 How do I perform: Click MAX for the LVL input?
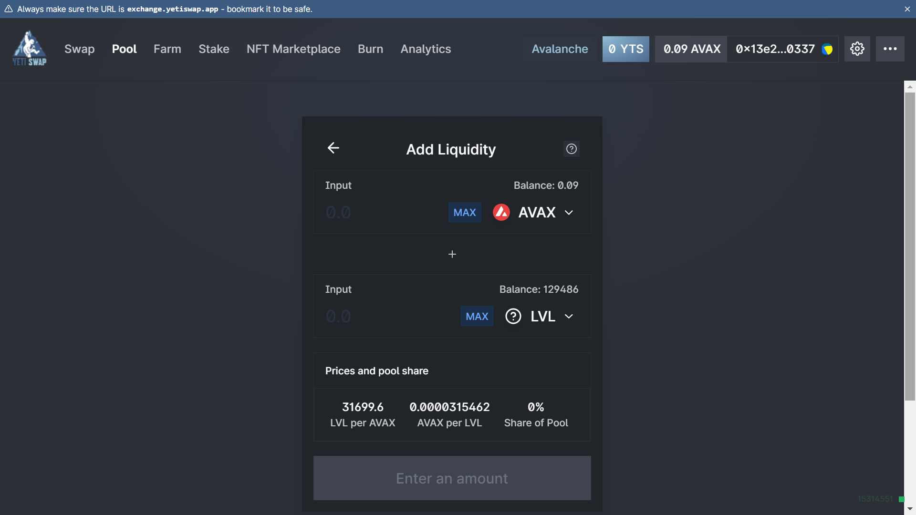(477, 316)
